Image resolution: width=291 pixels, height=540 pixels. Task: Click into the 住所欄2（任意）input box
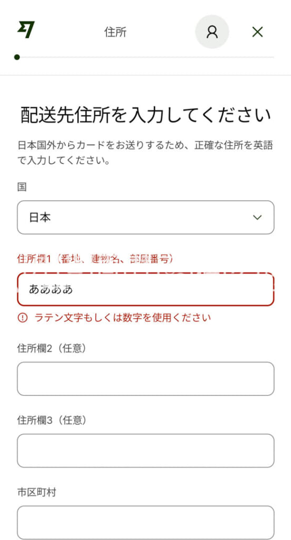pyautogui.click(x=145, y=379)
